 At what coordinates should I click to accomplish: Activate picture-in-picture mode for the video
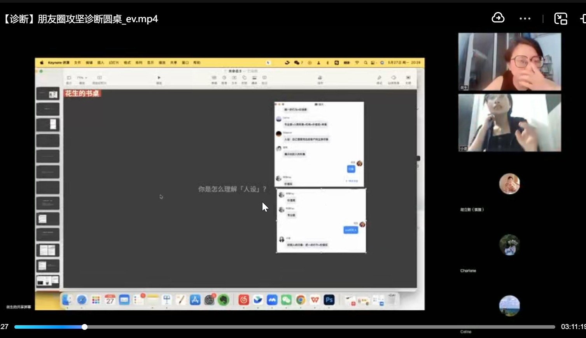pos(561,18)
